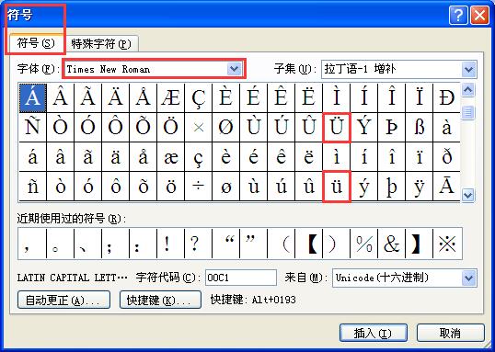Screen dimensions: 495x352
Task: Select the Ý capital symbol
Action: pos(364,128)
